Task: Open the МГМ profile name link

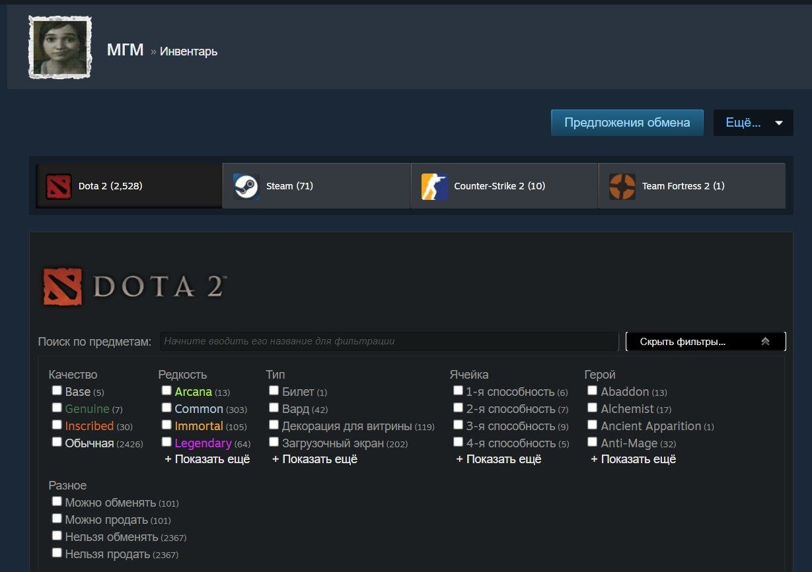Action: point(126,50)
